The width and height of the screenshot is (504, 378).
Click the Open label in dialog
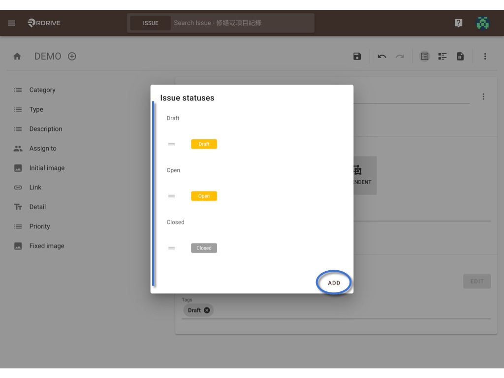click(173, 170)
